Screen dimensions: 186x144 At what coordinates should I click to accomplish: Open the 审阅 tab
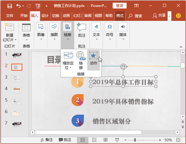(x=88, y=15)
